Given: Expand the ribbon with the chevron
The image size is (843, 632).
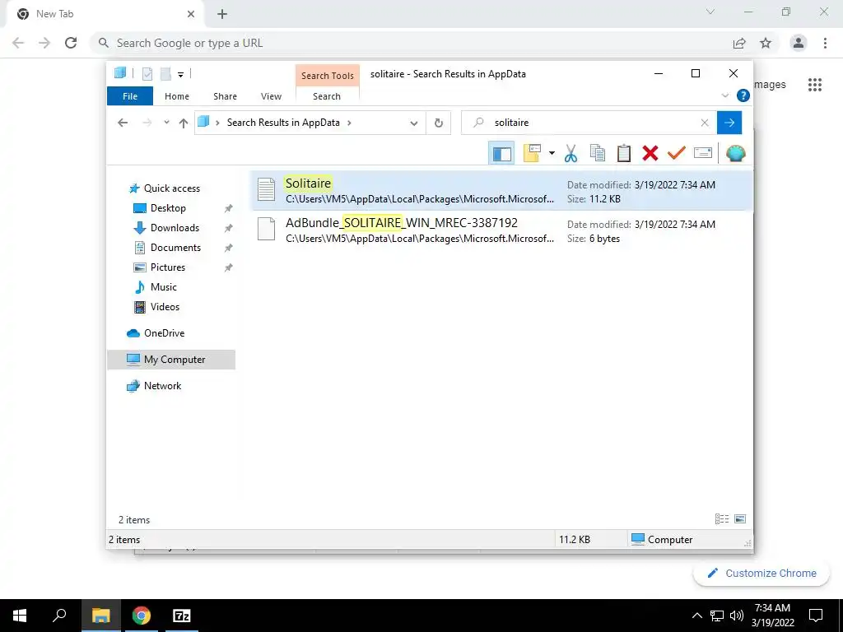Looking at the screenshot, I should click(724, 95).
